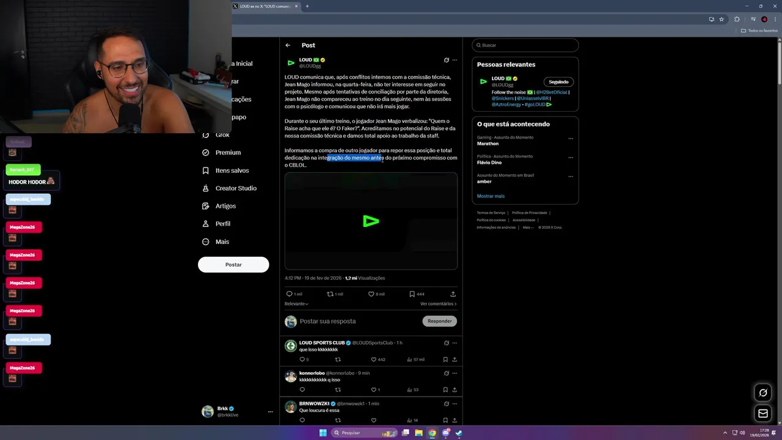782x440 pixels.
Task: Open Grok icon next to LOUD post header
Action: coord(447,60)
